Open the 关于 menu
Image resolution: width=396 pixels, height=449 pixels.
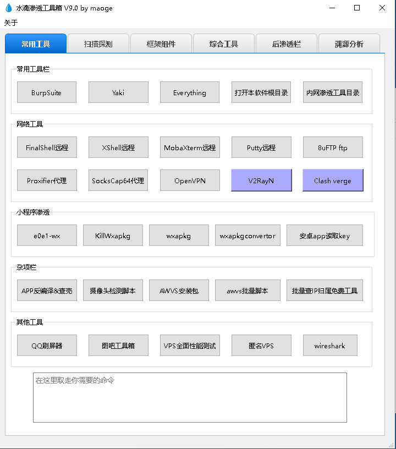[11, 23]
